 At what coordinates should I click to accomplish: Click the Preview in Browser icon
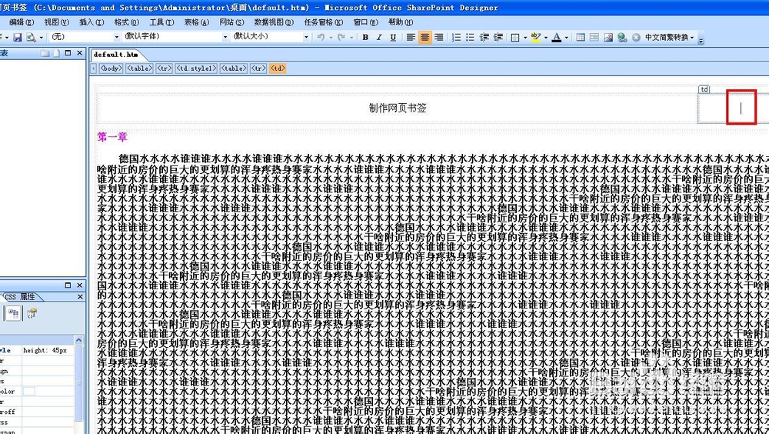click(31, 37)
